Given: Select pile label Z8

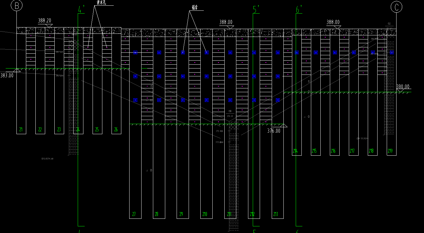Looking at the screenshot, I should pos(156,214).
